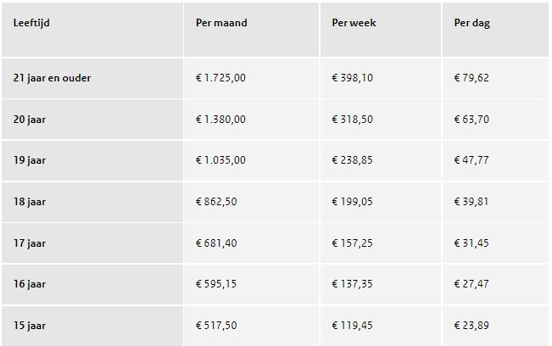Select the weekly amount € 238,85
This screenshot has width=552, height=346.
[x=352, y=160]
